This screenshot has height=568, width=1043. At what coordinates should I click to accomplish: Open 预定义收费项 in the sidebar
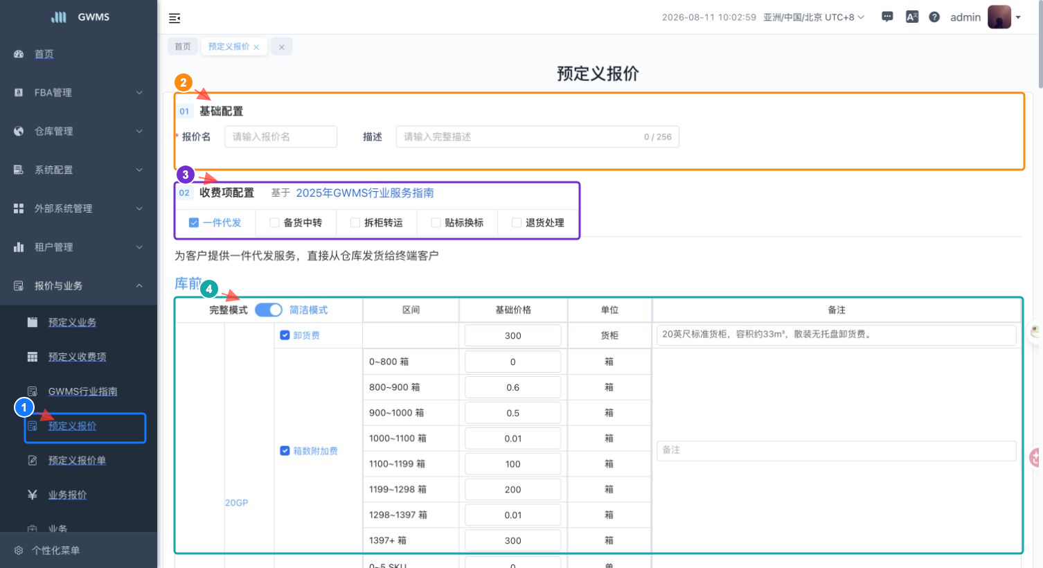click(78, 357)
